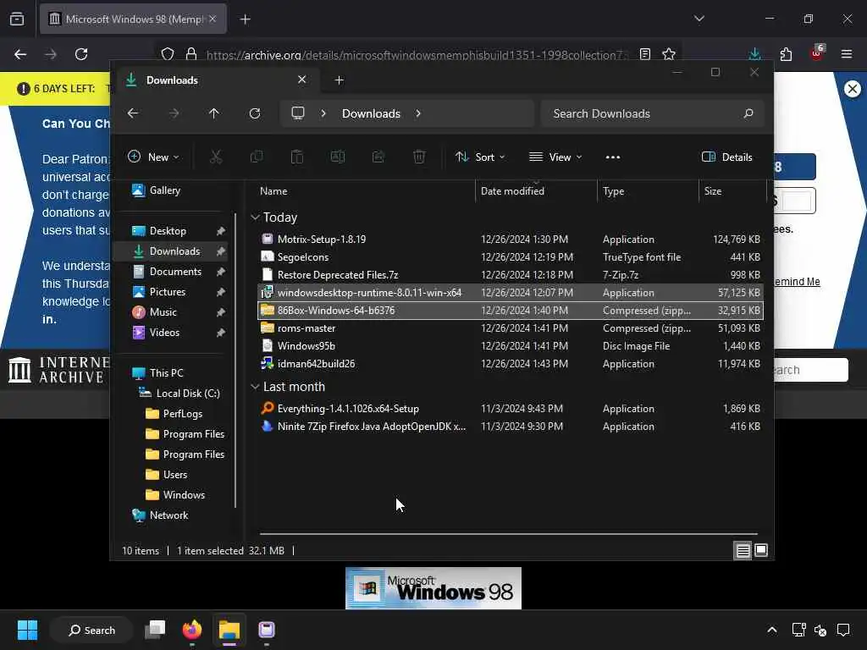Expand chevron before Downloads in address bar
867x650 pixels.
click(x=323, y=113)
